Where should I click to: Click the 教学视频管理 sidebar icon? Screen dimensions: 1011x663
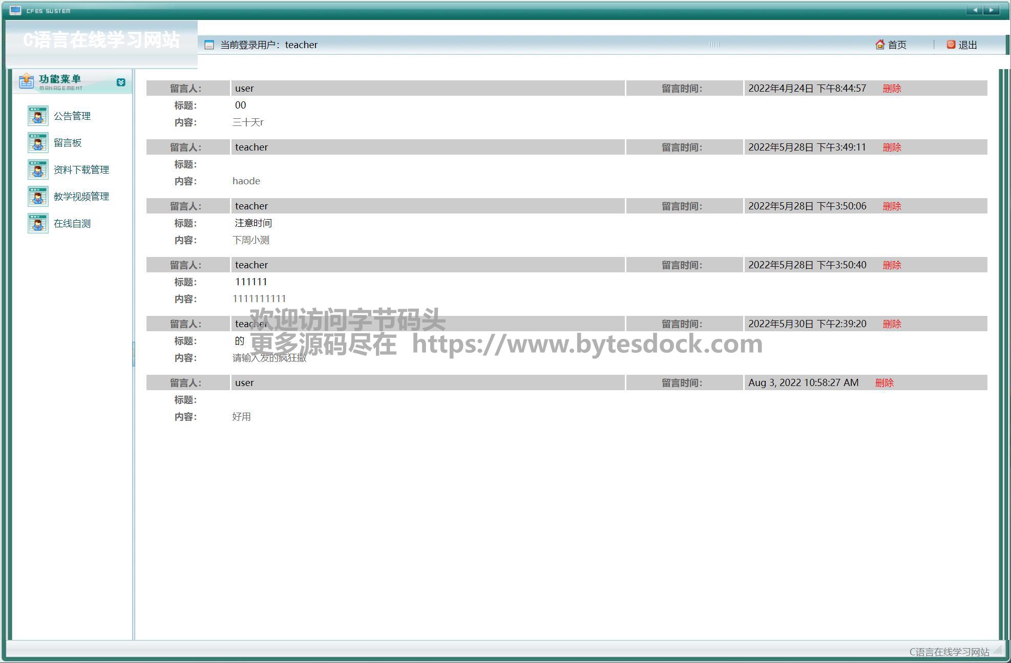coord(38,197)
